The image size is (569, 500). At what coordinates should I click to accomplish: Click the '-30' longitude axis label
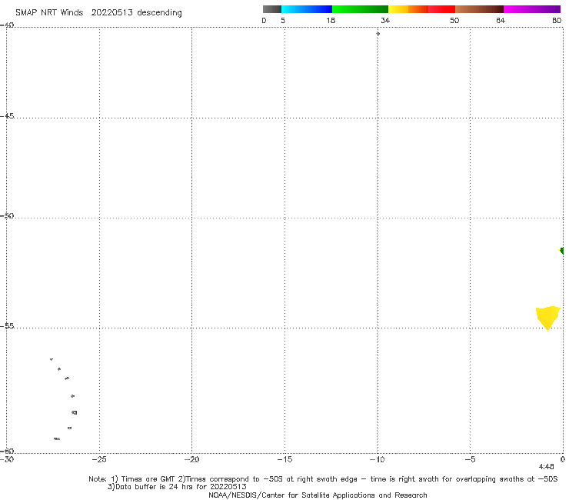coord(7,460)
